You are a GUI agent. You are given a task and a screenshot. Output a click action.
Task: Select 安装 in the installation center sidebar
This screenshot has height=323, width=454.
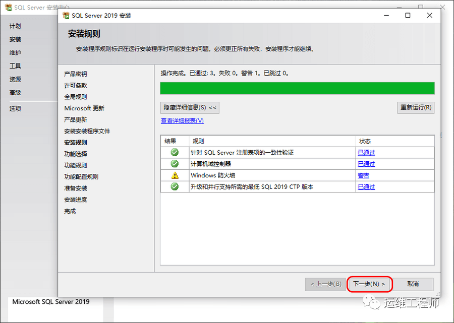(15, 39)
